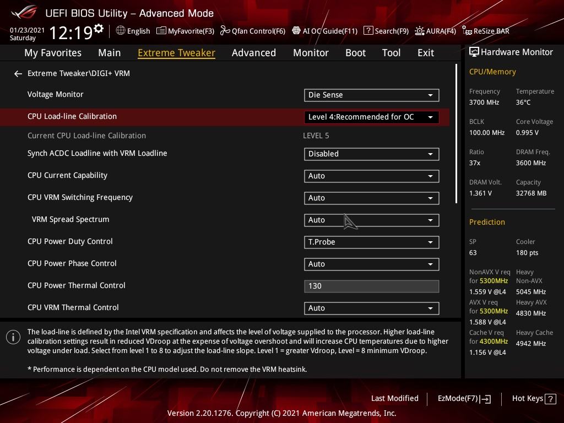Image resolution: width=564 pixels, height=423 pixels.
Task: Expand CPU Current Capability dropdown
Action: tap(372, 176)
